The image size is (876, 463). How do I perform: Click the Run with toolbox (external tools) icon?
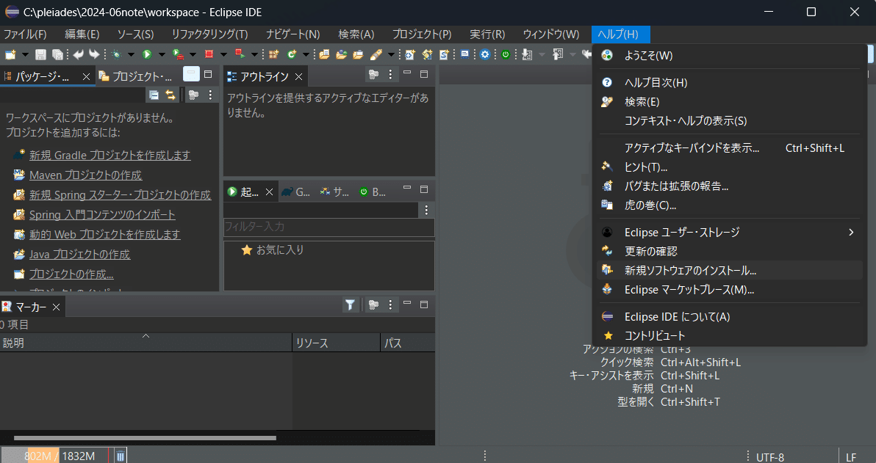(x=179, y=54)
